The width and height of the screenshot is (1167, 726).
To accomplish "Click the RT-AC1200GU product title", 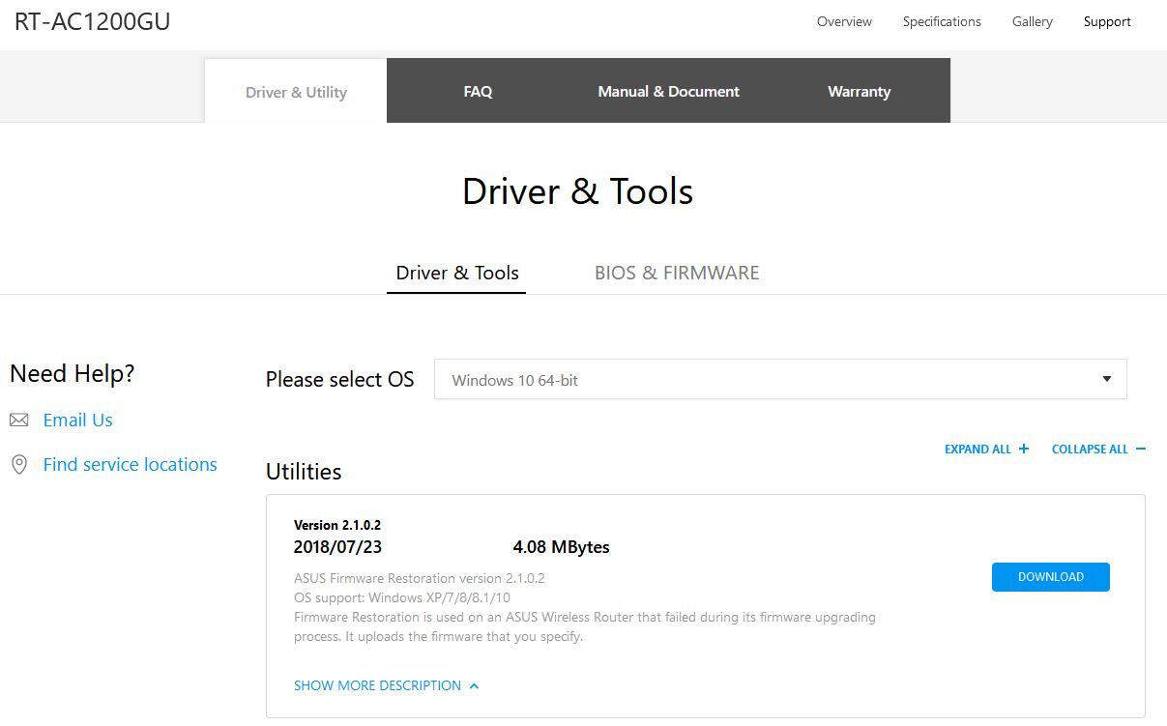I will (x=93, y=21).
